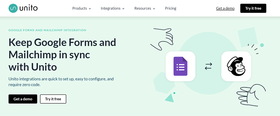Expand the Resources dropdown menu
Image resolution: width=280 pixels, height=116 pixels.
click(x=144, y=8)
